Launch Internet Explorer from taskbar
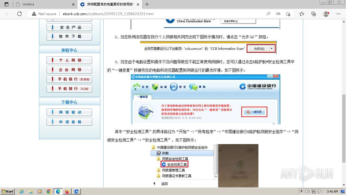The height and width of the screenshot is (195, 346). [x=22, y=191]
